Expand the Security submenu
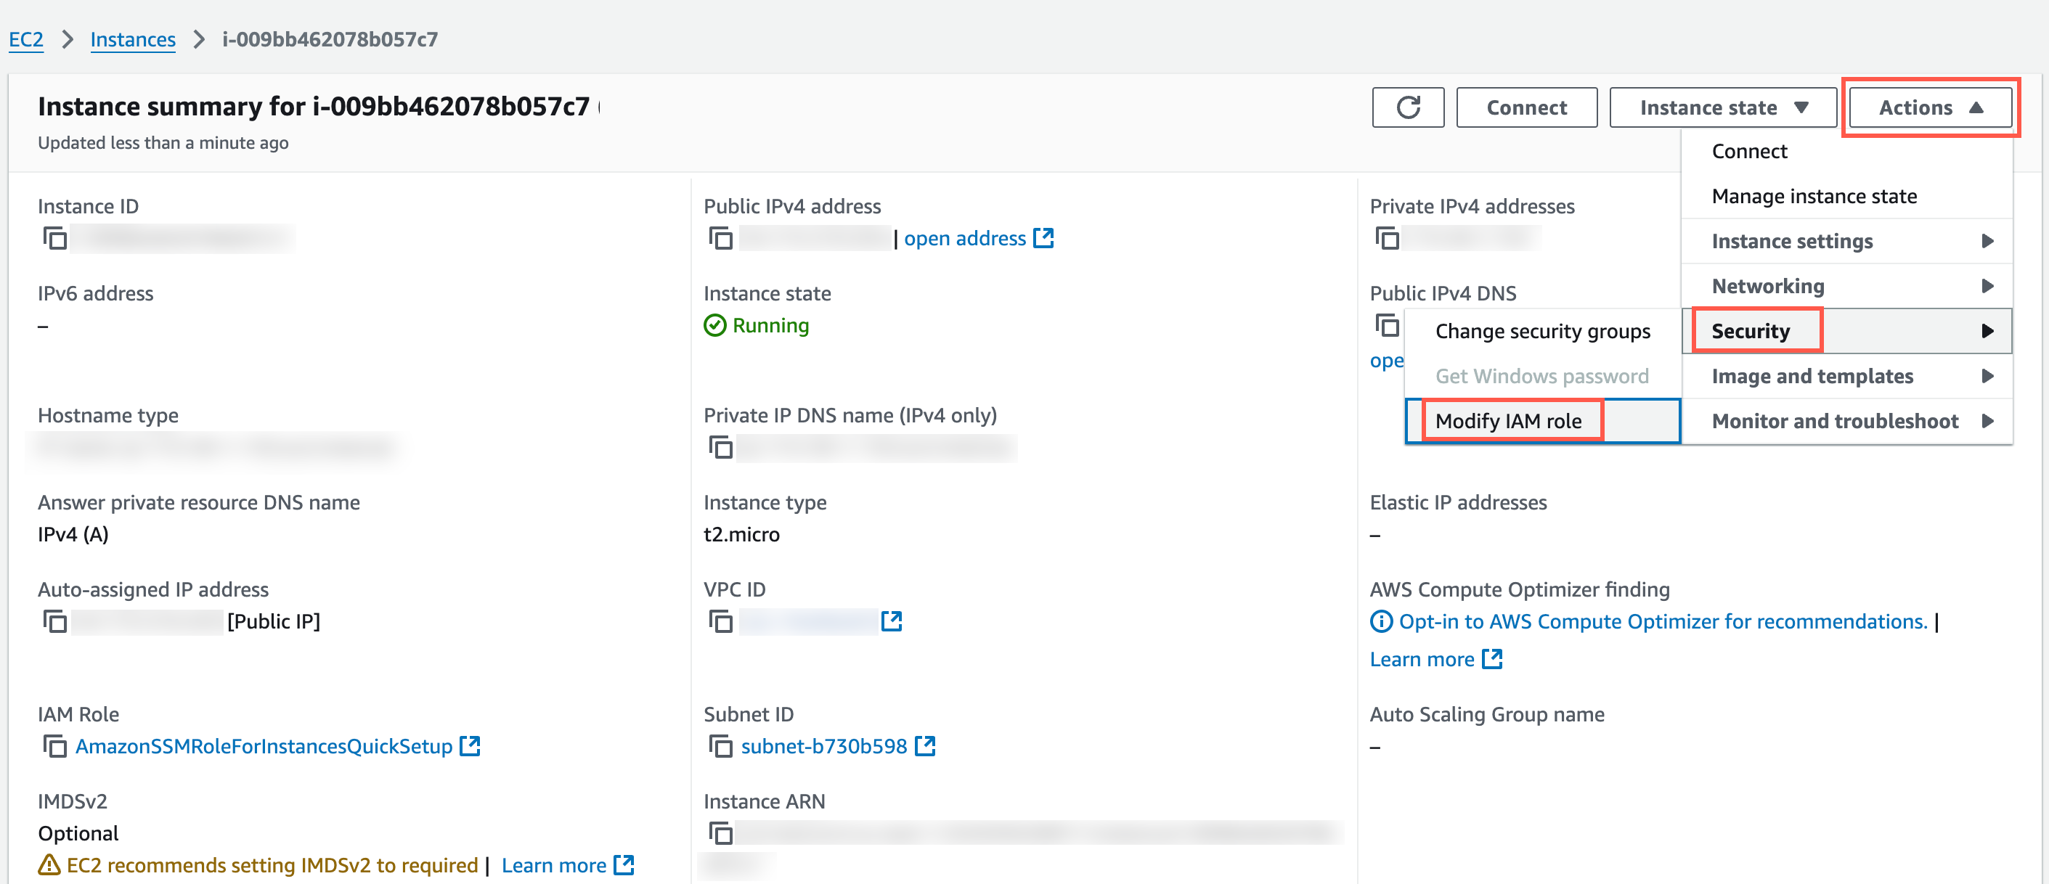 (x=1846, y=331)
